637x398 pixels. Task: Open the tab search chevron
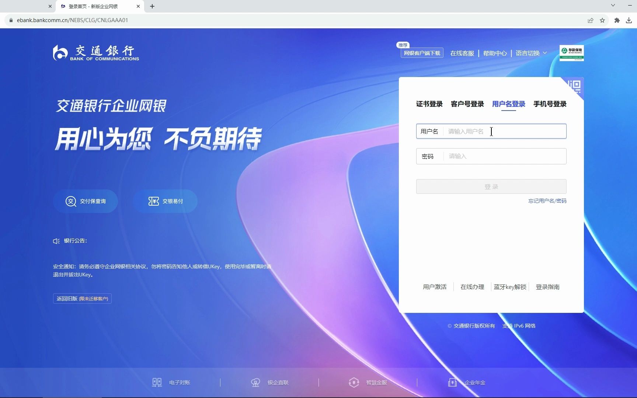(613, 6)
